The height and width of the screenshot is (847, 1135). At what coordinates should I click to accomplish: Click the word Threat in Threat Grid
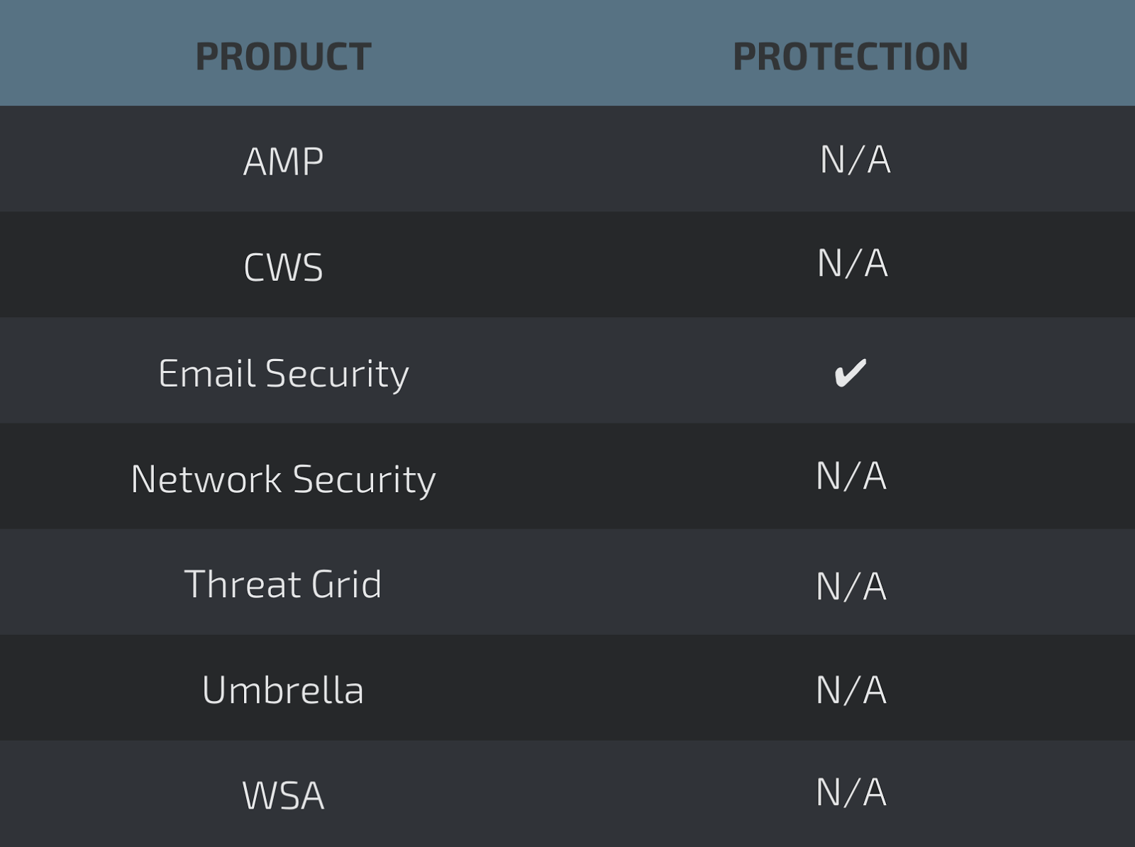[243, 584]
